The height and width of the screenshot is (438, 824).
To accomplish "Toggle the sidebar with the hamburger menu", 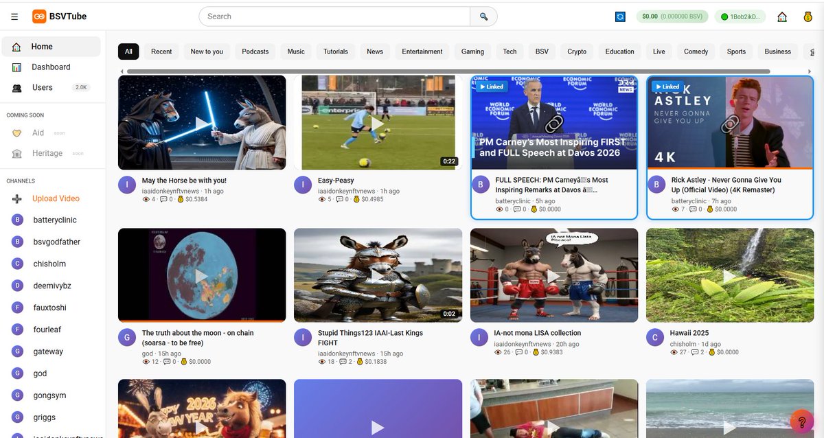I will (x=14, y=16).
